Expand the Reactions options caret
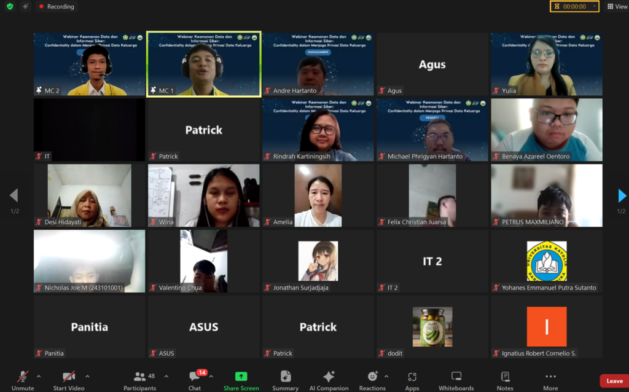Screen dimensions: 629x392 [386, 376]
